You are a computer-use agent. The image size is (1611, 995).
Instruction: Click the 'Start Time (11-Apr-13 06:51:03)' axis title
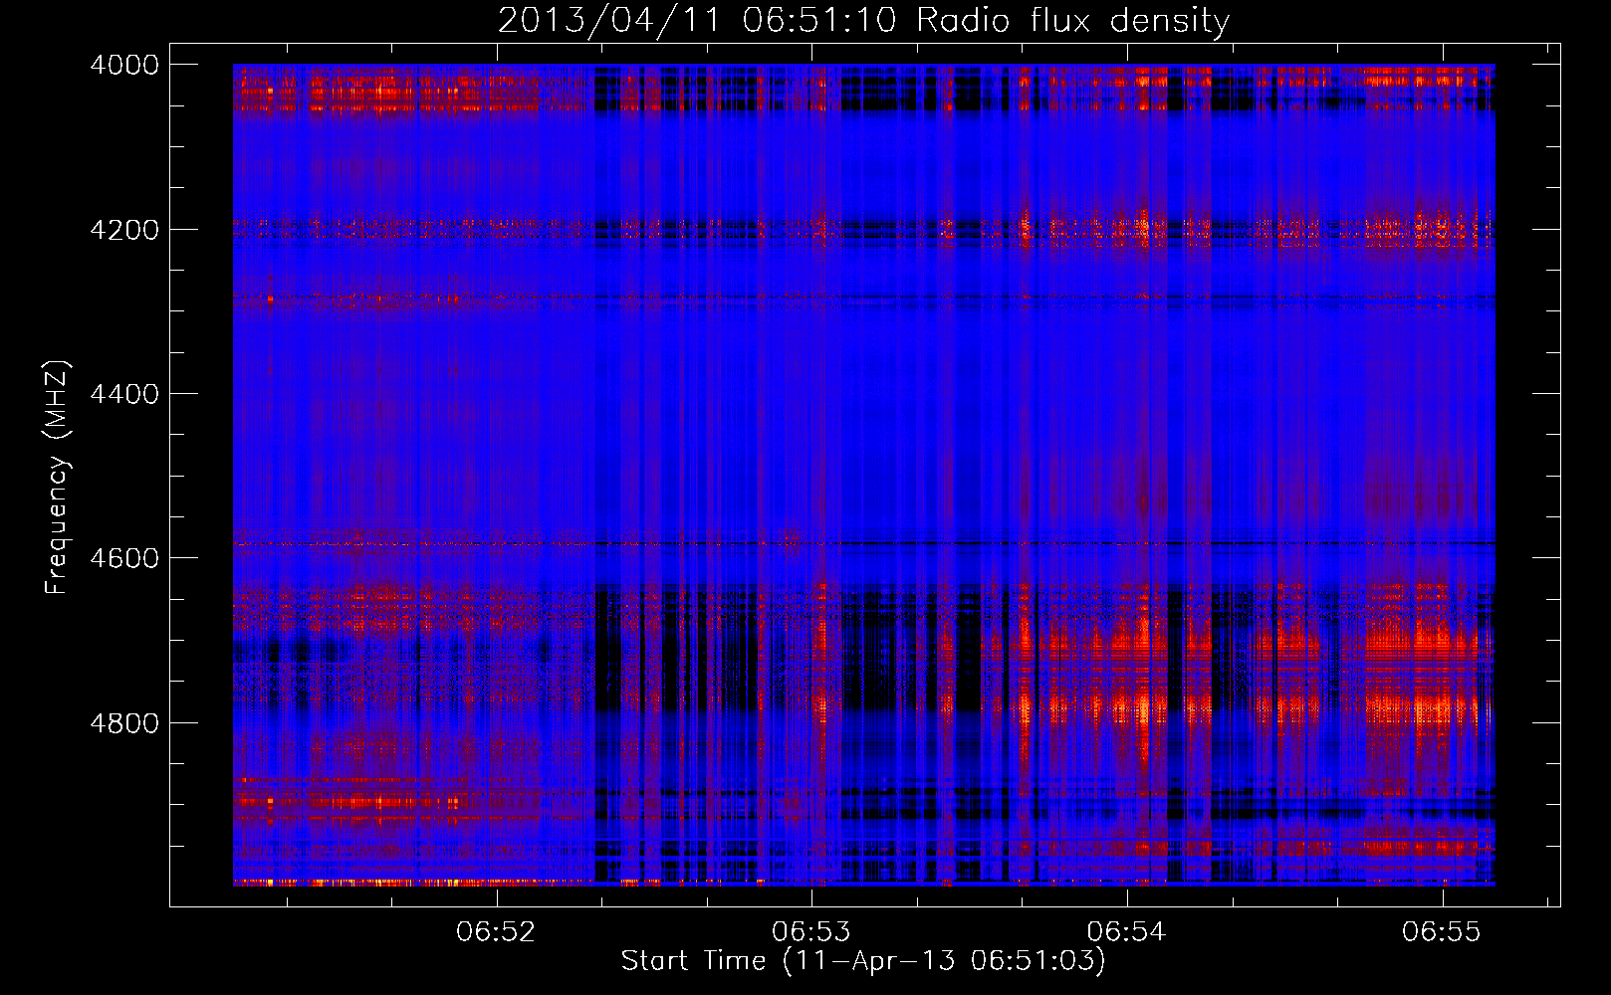click(x=863, y=961)
